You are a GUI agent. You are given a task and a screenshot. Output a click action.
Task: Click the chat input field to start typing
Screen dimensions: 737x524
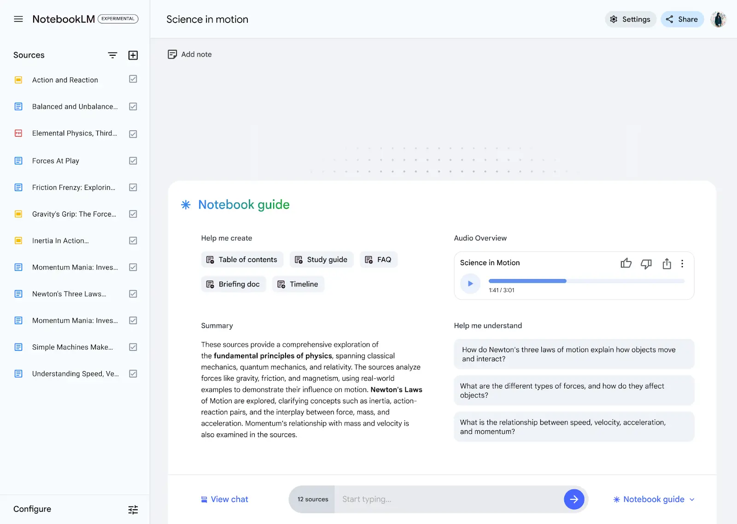coord(438,499)
